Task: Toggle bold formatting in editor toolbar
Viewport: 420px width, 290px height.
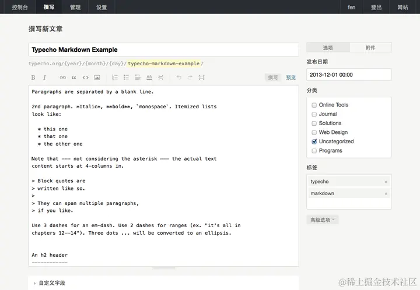Action: click(x=33, y=77)
